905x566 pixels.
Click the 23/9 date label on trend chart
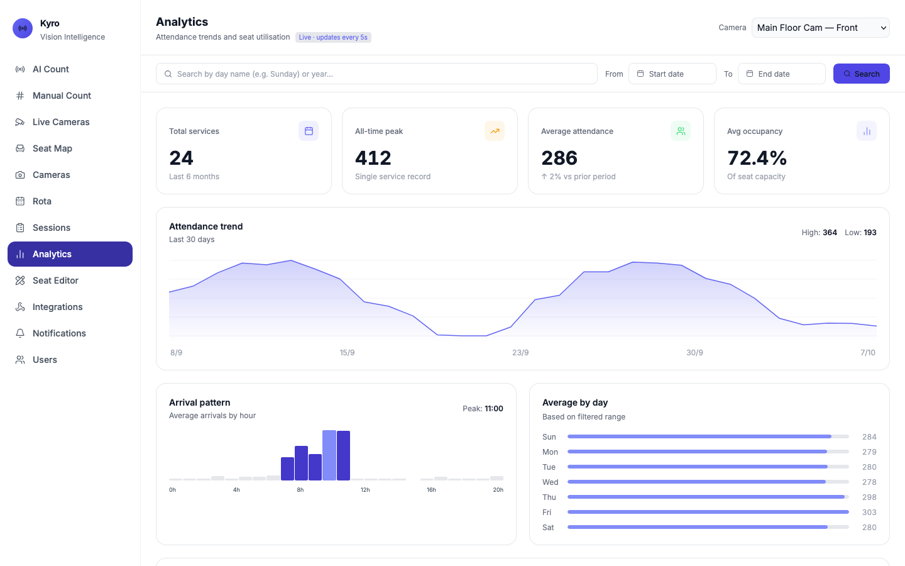coord(520,353)
